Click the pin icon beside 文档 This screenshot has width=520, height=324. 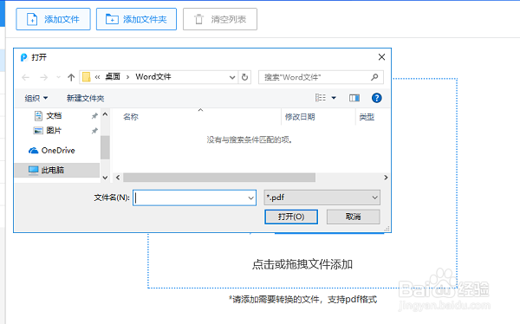point(94,116)
